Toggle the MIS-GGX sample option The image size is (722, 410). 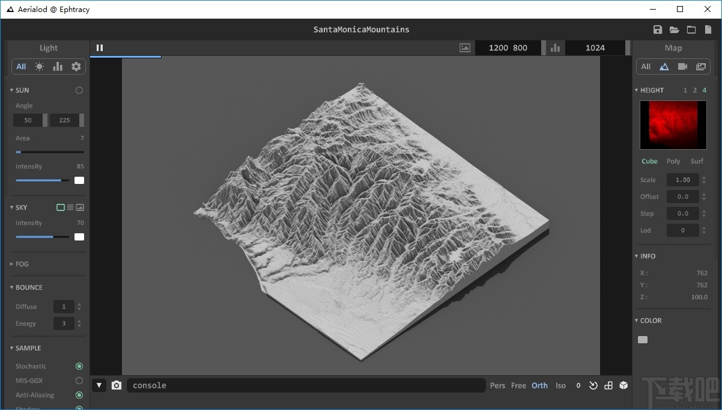point(79,381)
